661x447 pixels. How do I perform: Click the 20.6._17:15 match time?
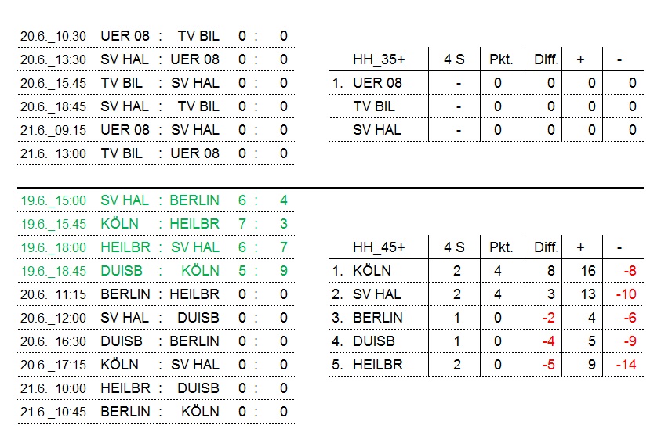coord(53,365)
